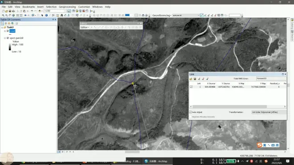Save the map with the disk icon

click(10, 11)
